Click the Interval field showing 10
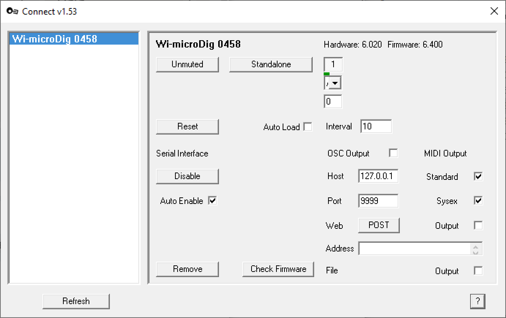This screenshot has height=318, width=506. click(x=376, y=126)
